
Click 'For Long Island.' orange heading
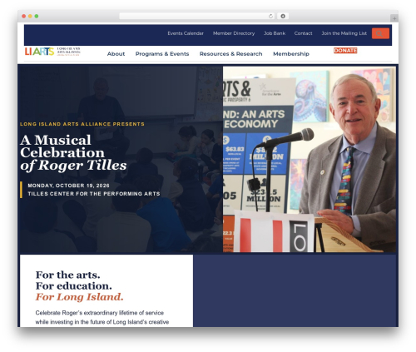pos(79,297)
